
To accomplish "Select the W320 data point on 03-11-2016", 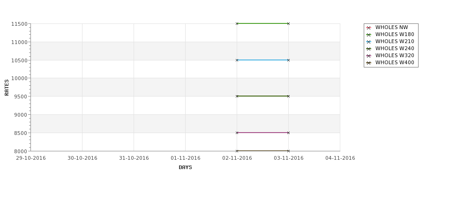I will coord(289,133).
